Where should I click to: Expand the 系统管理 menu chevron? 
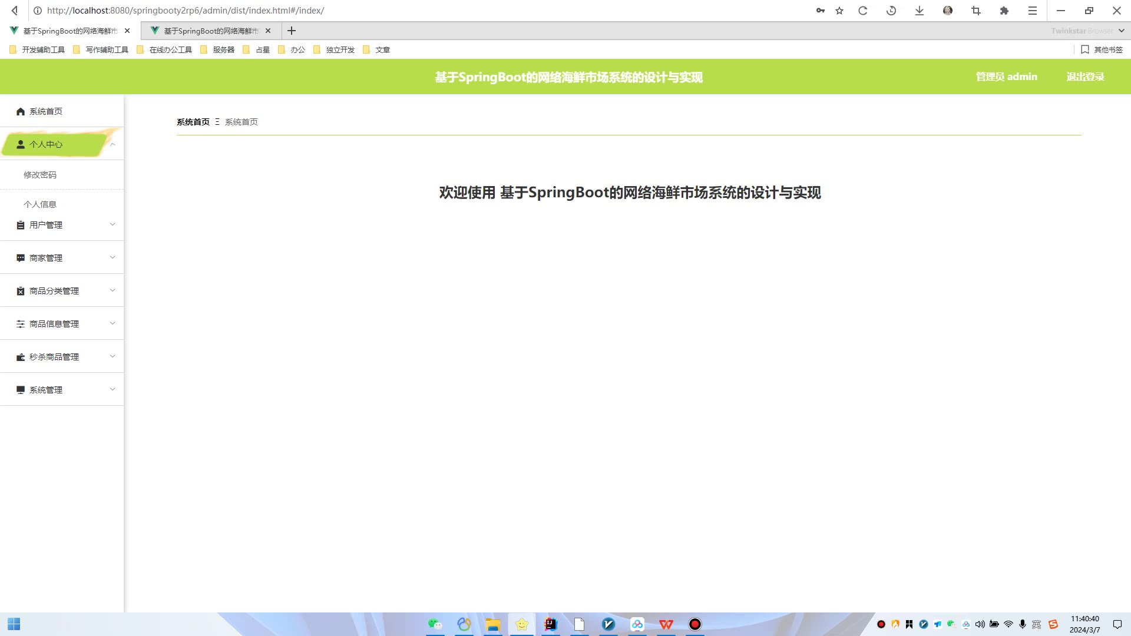click(x=113, y=389)
